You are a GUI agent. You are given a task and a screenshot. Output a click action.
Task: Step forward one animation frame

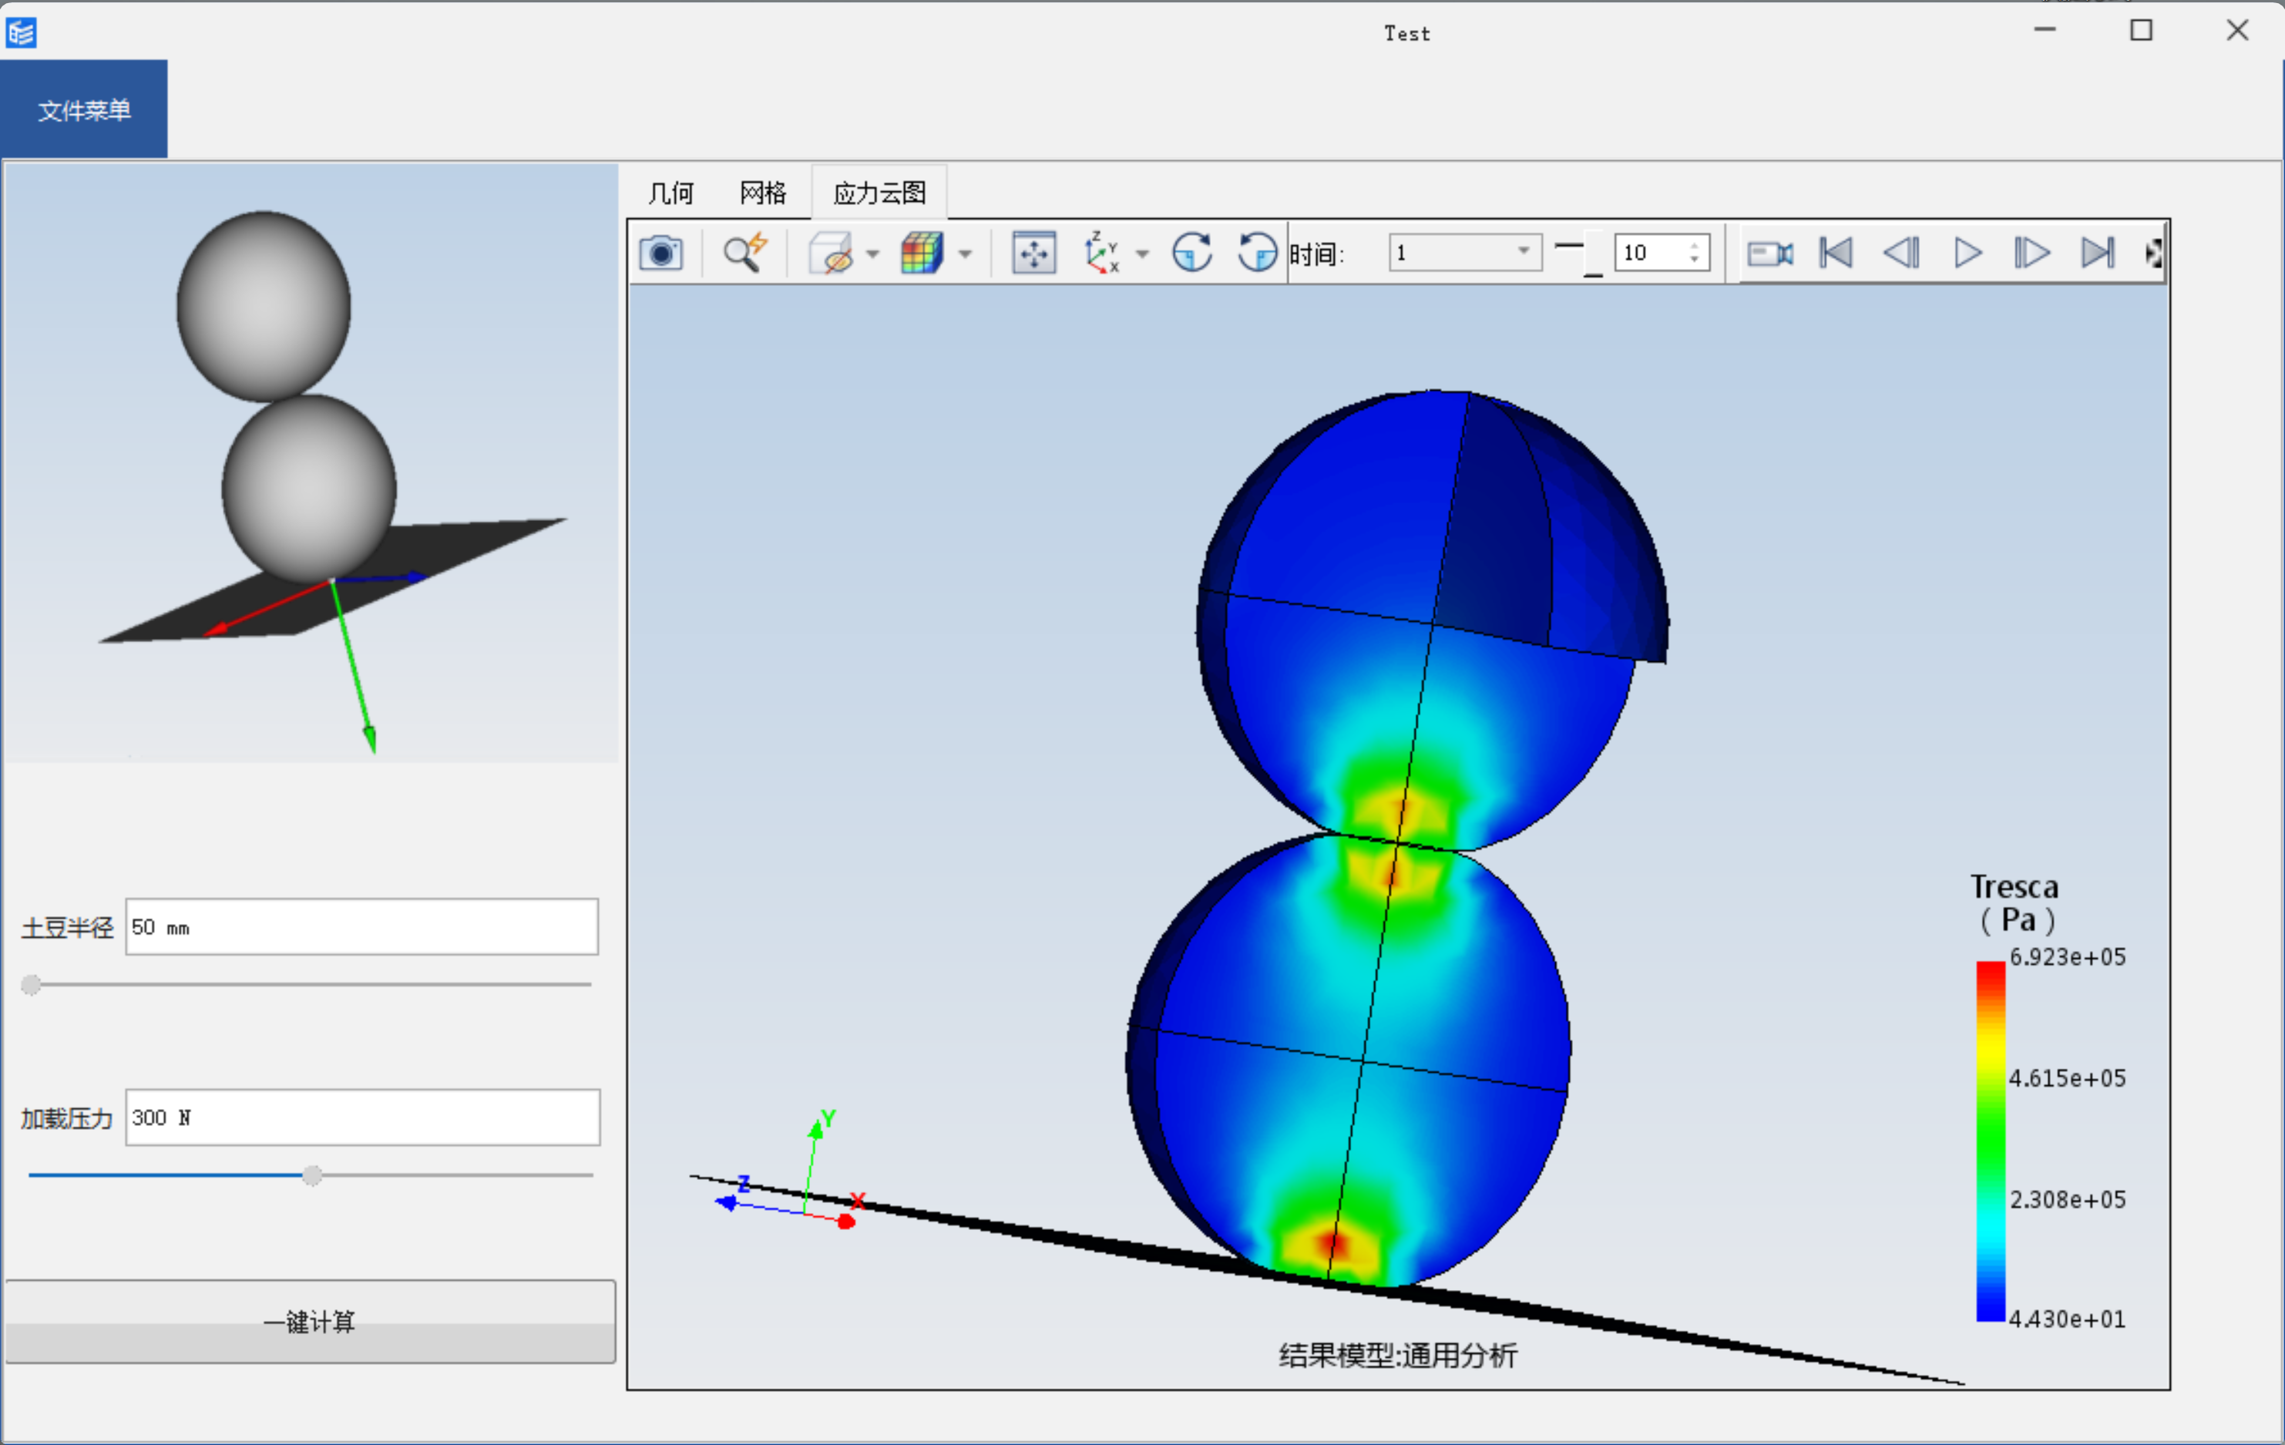[2032, 254]
